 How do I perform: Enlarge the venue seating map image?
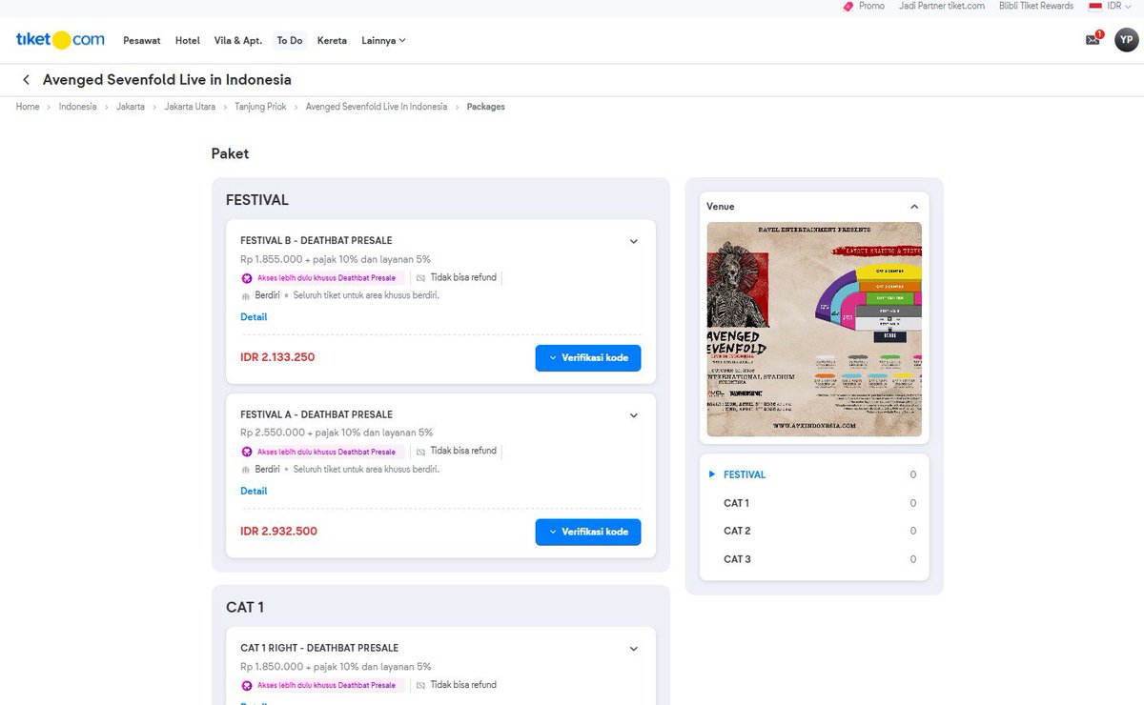click(x=814, y=330)
